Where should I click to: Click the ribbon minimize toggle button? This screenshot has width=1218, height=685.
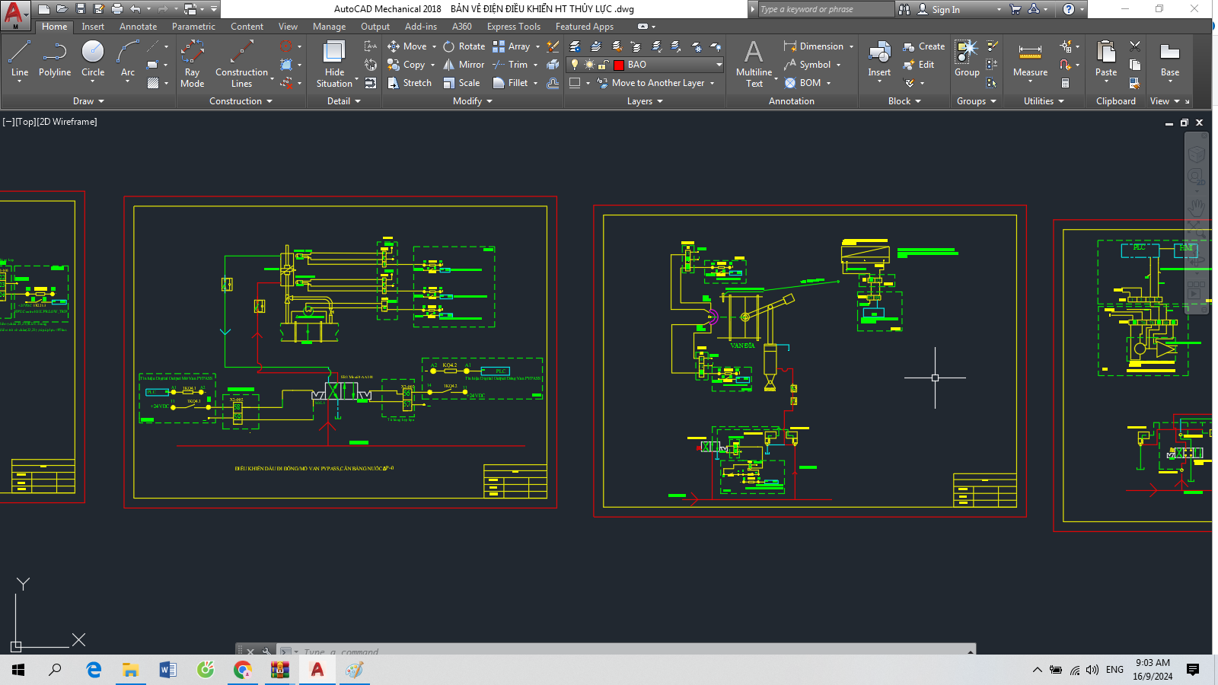pos(644,27)
